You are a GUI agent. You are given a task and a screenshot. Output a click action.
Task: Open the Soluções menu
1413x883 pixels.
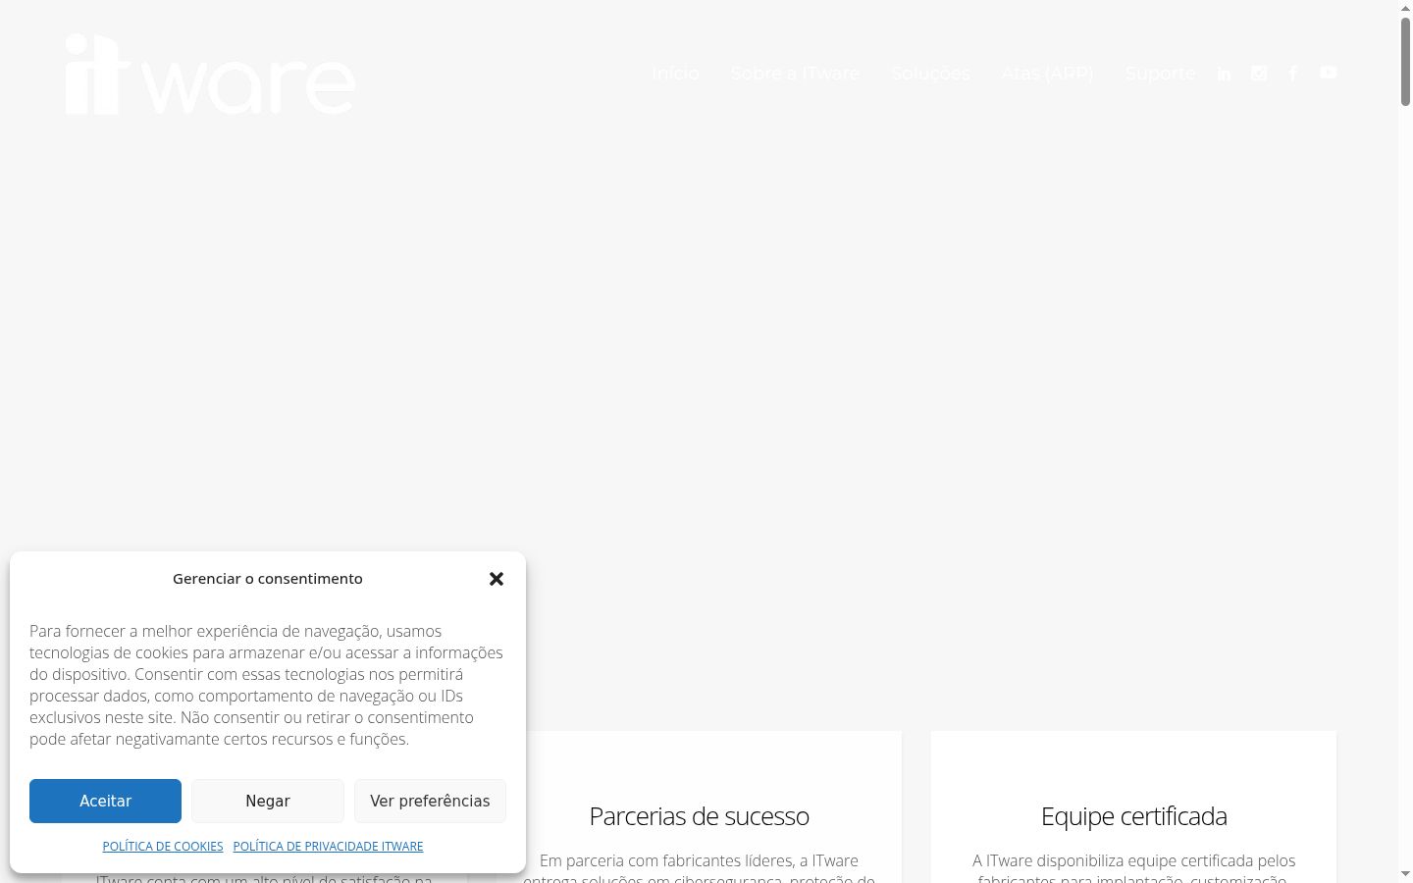click(x=930, y=74)
